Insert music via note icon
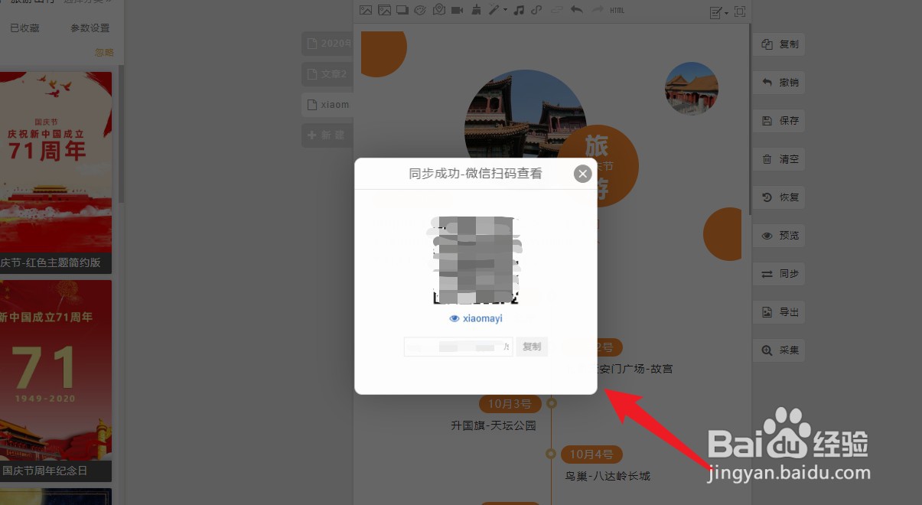The height and width of the screenshot is (505, 922). click(520, 10)
